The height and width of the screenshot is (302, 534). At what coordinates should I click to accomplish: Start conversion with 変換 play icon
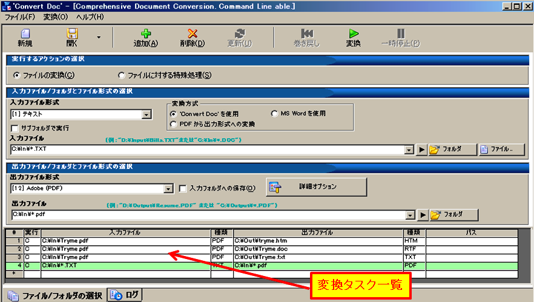354,33
